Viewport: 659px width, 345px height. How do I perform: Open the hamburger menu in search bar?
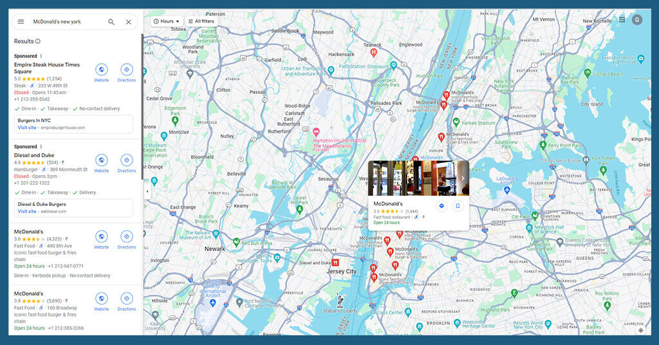(21, 22)
